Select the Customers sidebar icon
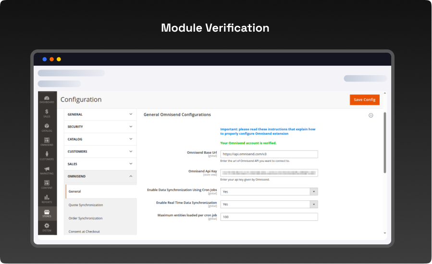Viewport: 432px width, 264px height. pos(47,156)
